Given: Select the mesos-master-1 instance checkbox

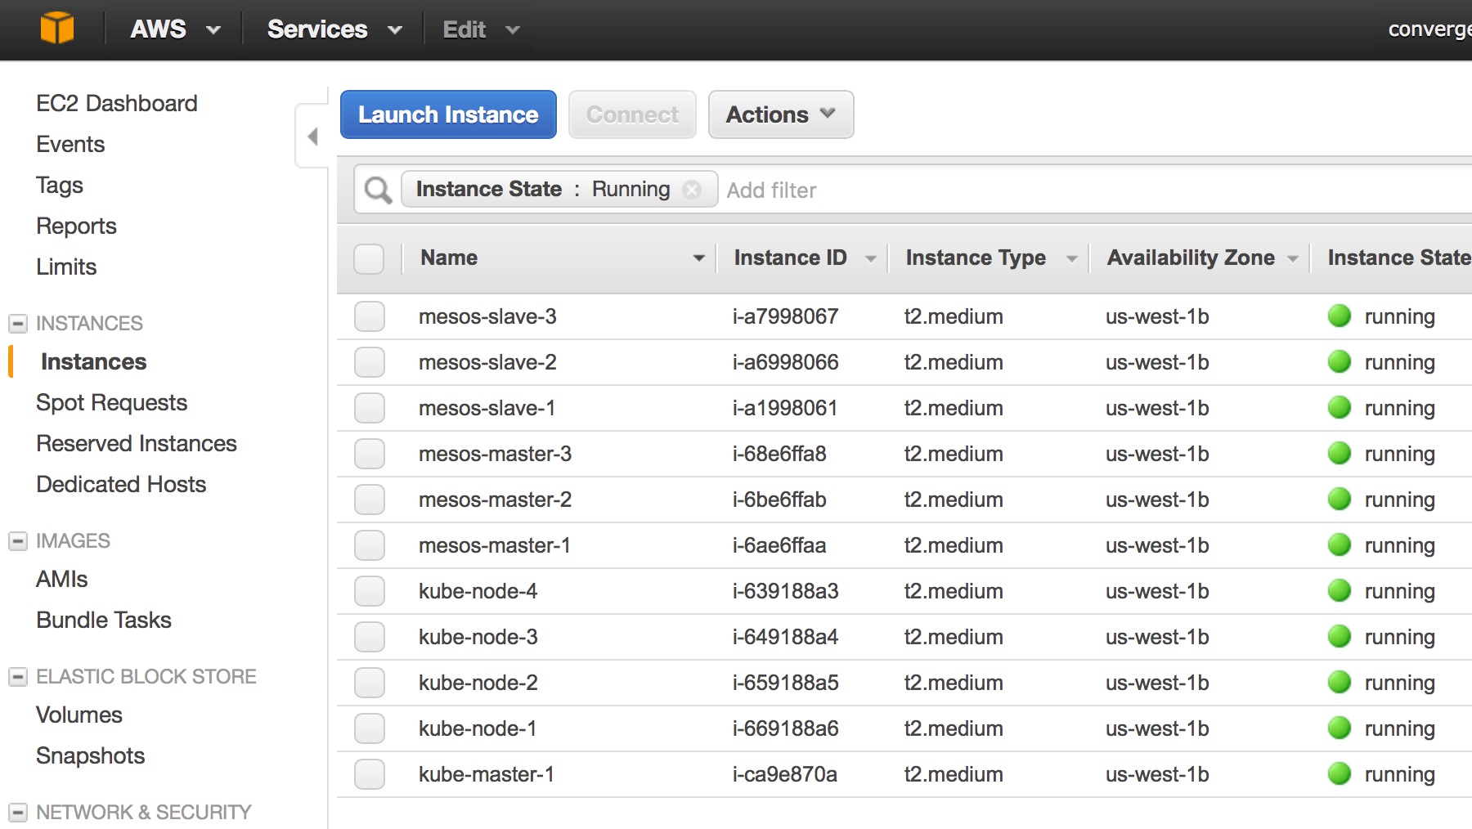Looking at the screenshot, I should click(x=370, y=545).
